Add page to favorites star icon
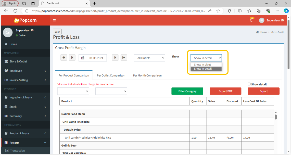 pos(218,11)
